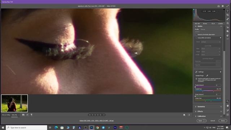
Task: Click the Windows taskbar search box
Action: click(x=26, y=127)
